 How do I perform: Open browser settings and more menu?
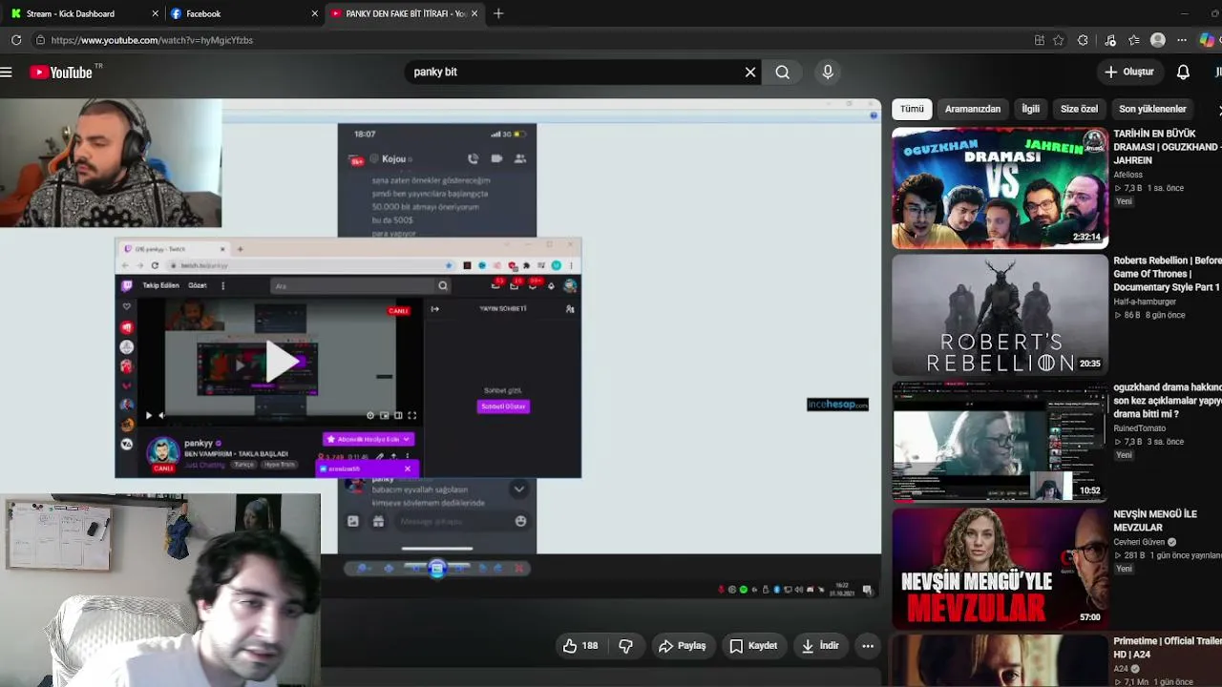coord(1182,40)
